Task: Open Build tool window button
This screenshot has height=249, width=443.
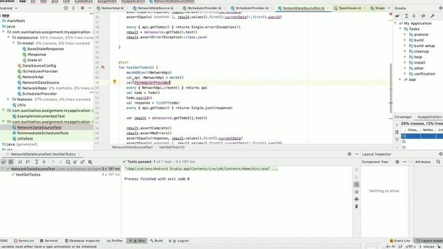Action: pyautogui.click(x=156, y=241)
